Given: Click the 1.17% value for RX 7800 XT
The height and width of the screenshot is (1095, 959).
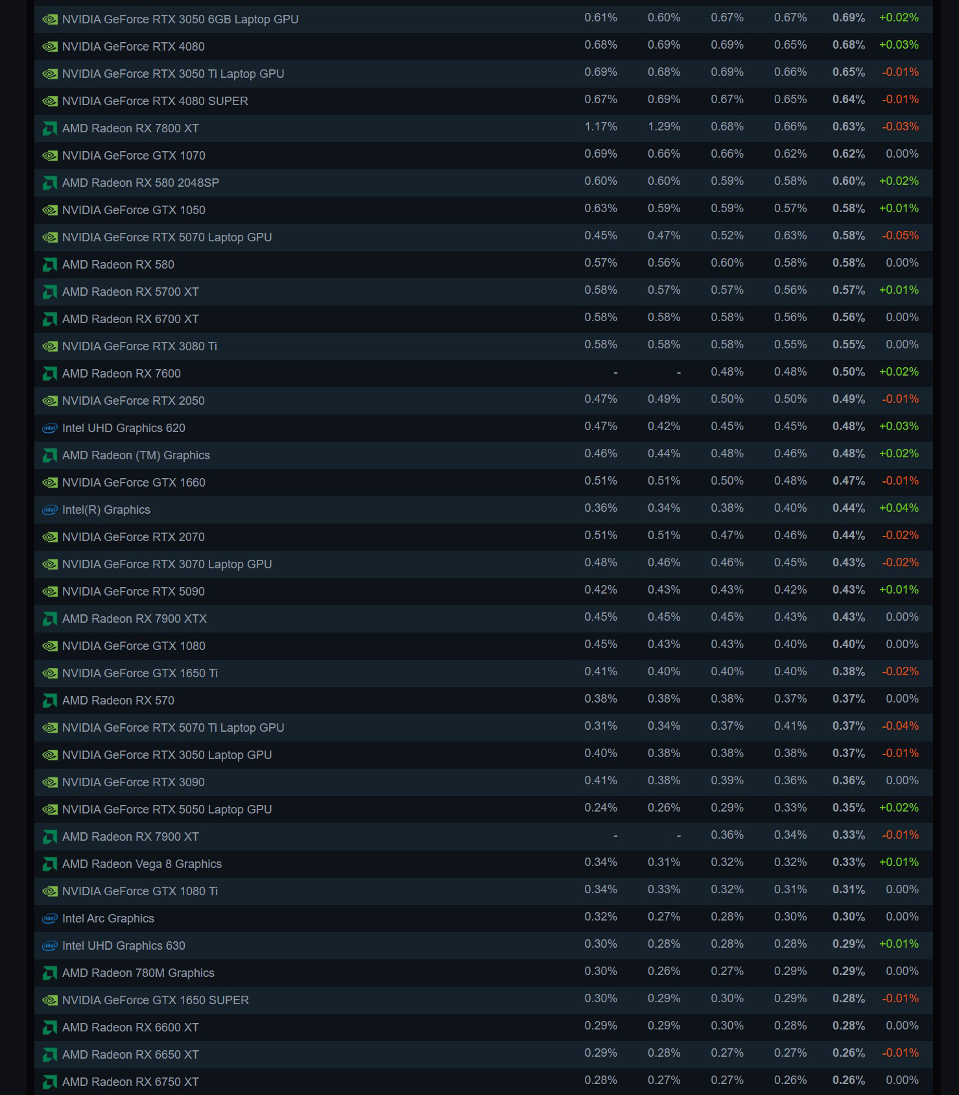Looking at the screenshot, I should [x=601, y=126].
